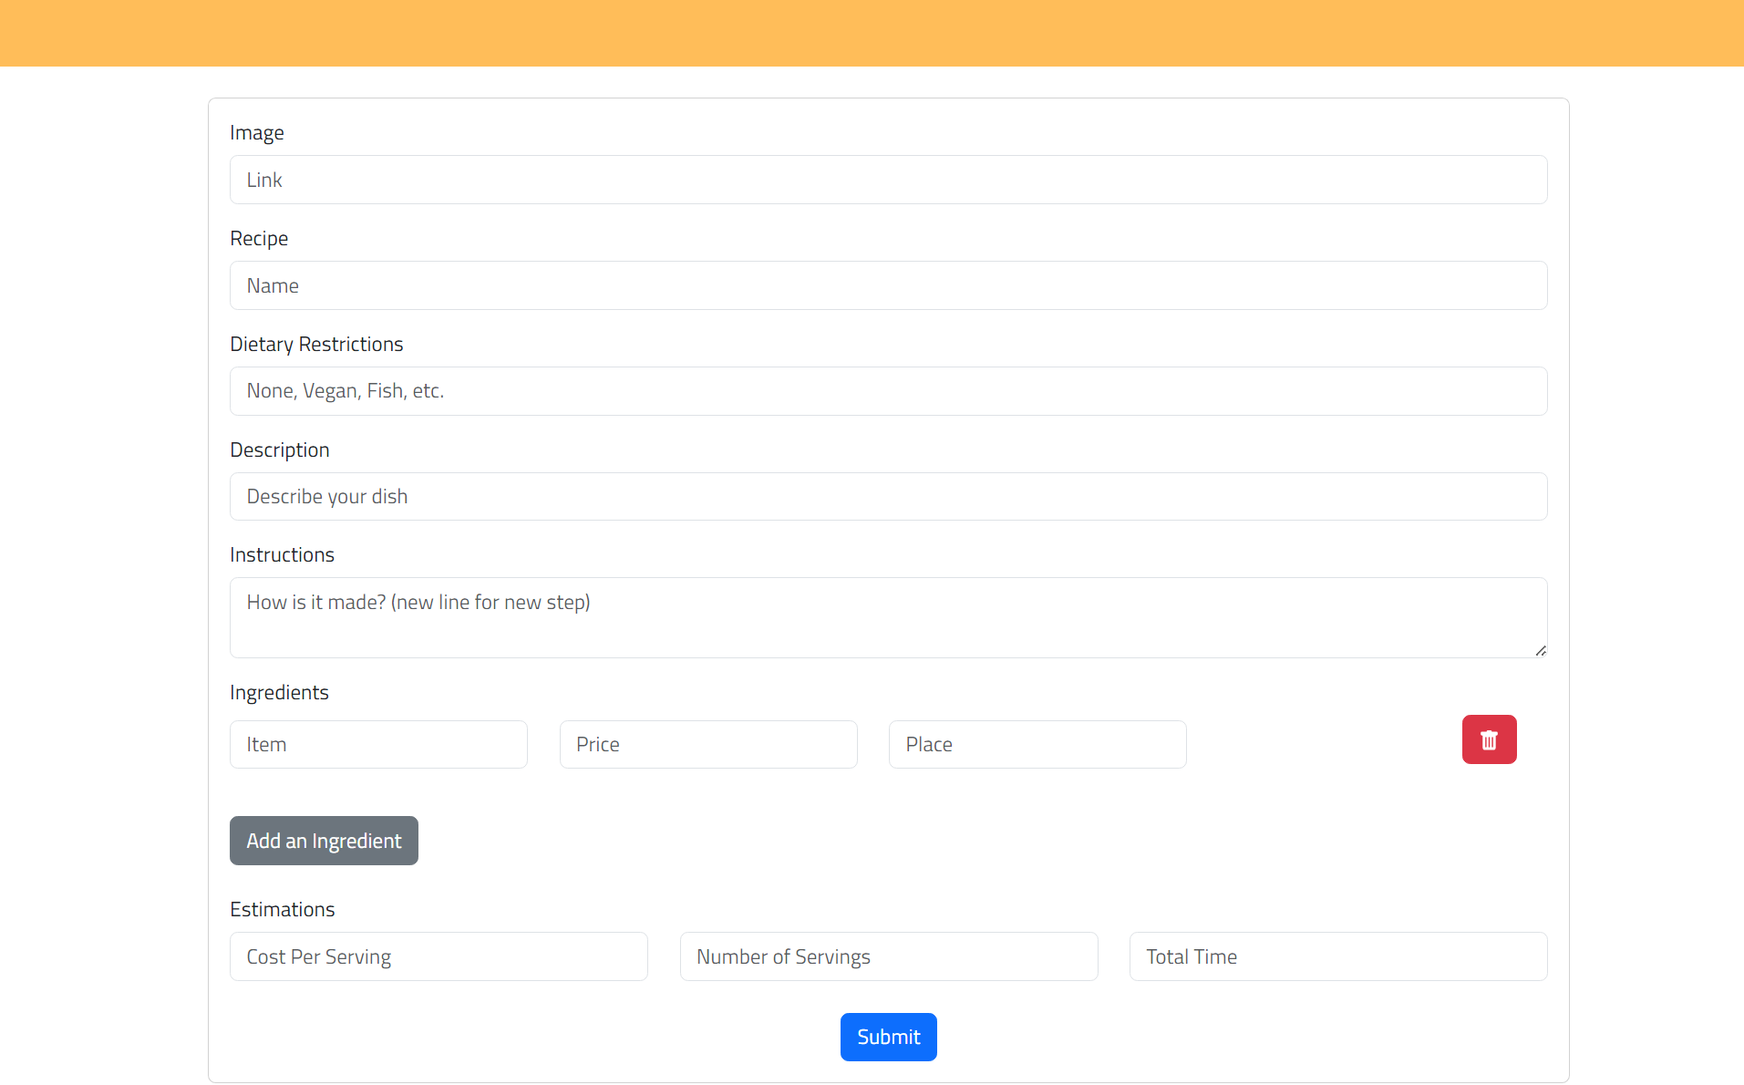The height and width of the screenshot is (1085, 1744).
Task: Grab the Instructions textarea resize handle
Action: 1541,650
